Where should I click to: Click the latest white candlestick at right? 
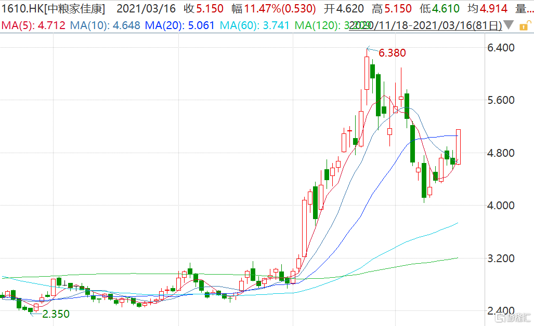point(458,146)
